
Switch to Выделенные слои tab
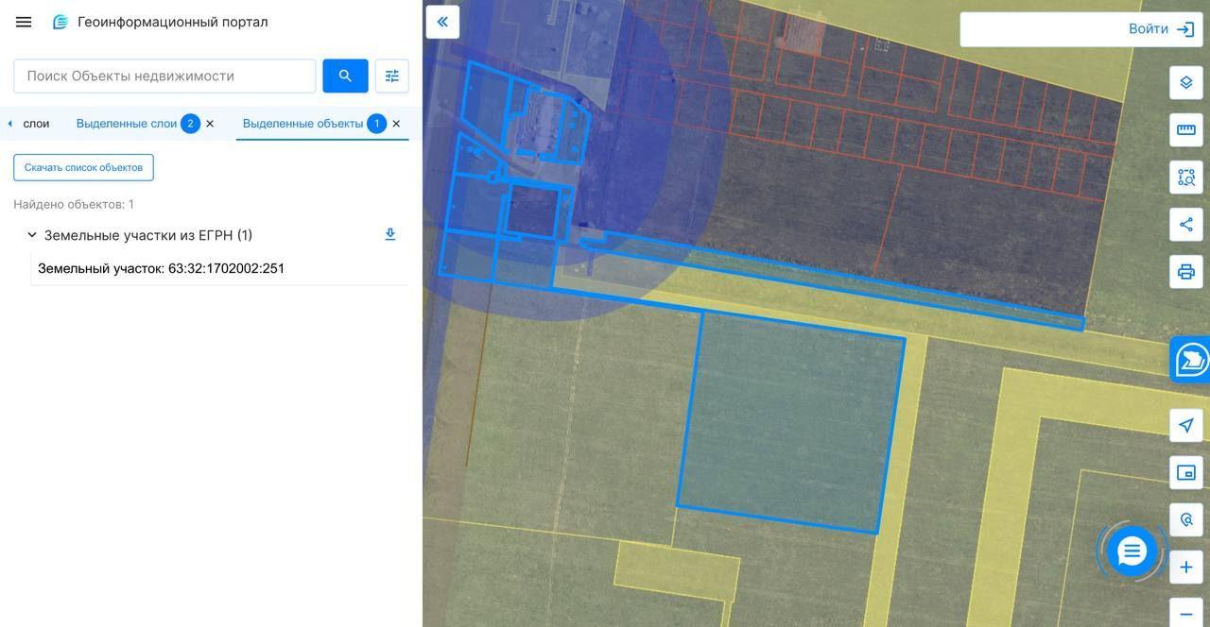pyautogui.click(x=127, y=124)
